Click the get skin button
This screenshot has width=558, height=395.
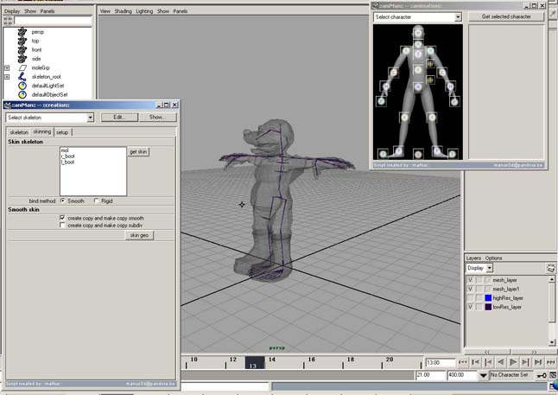pyautogui.click(x=138, y=152)
